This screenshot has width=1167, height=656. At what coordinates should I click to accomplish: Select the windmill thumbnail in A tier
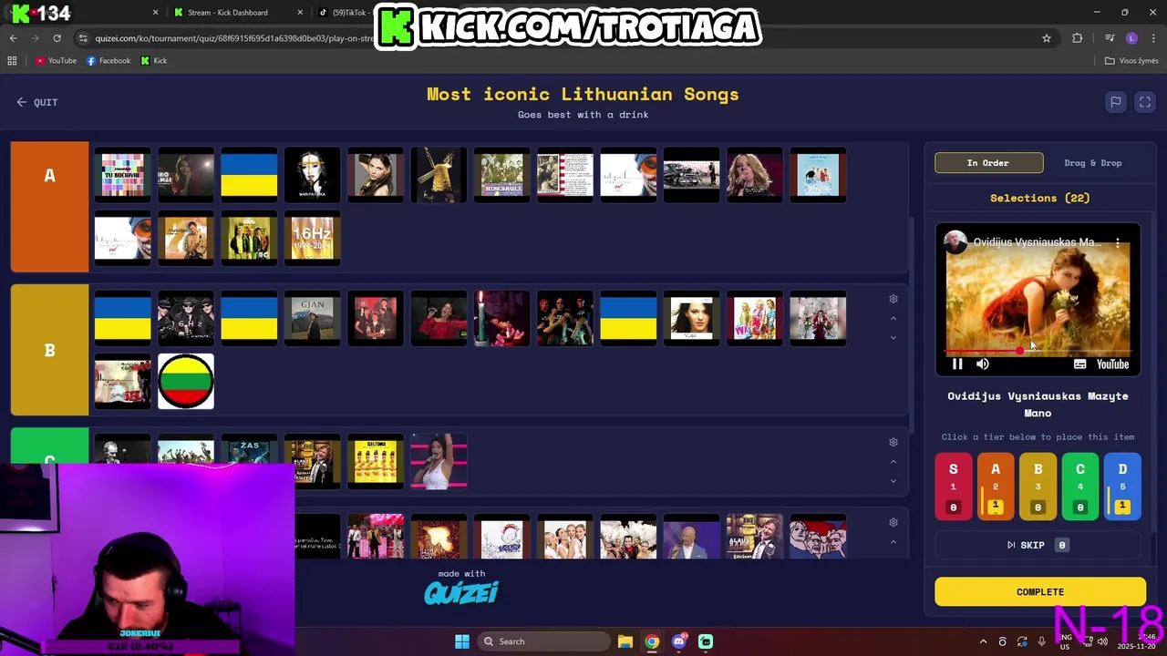pos(439,175)
